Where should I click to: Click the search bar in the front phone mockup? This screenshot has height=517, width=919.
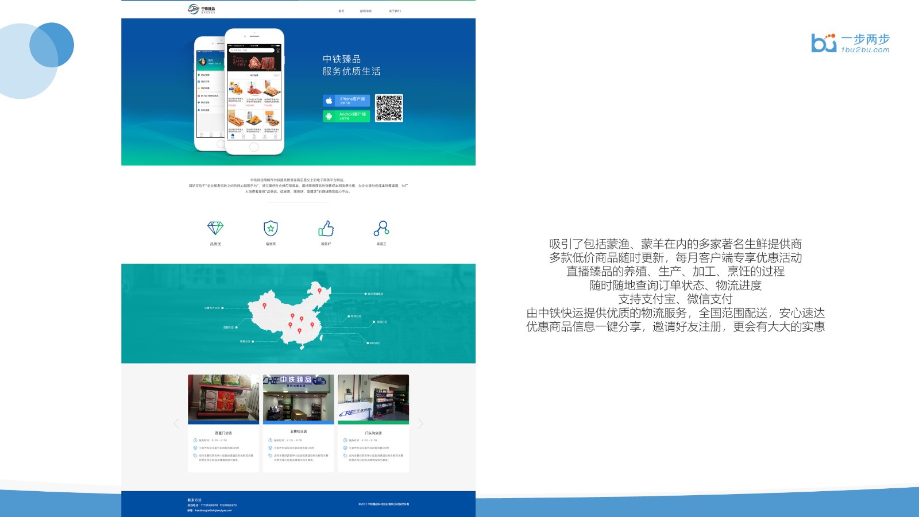click(x=252, y=50)
